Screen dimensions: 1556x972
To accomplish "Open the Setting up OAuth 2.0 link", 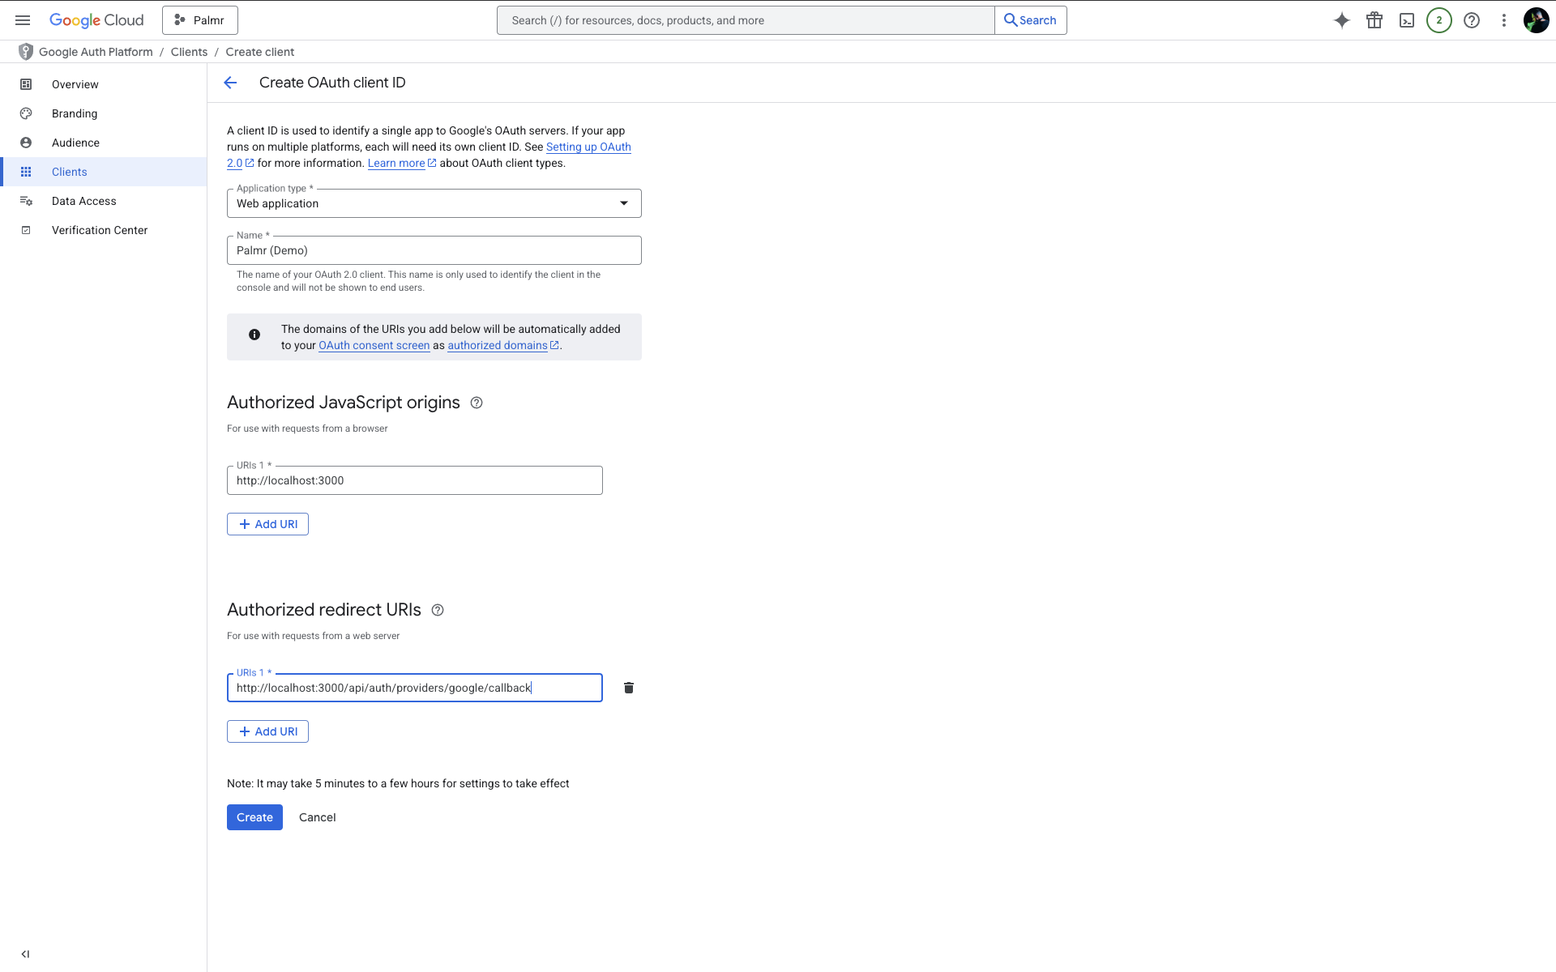I will (588, 147).
